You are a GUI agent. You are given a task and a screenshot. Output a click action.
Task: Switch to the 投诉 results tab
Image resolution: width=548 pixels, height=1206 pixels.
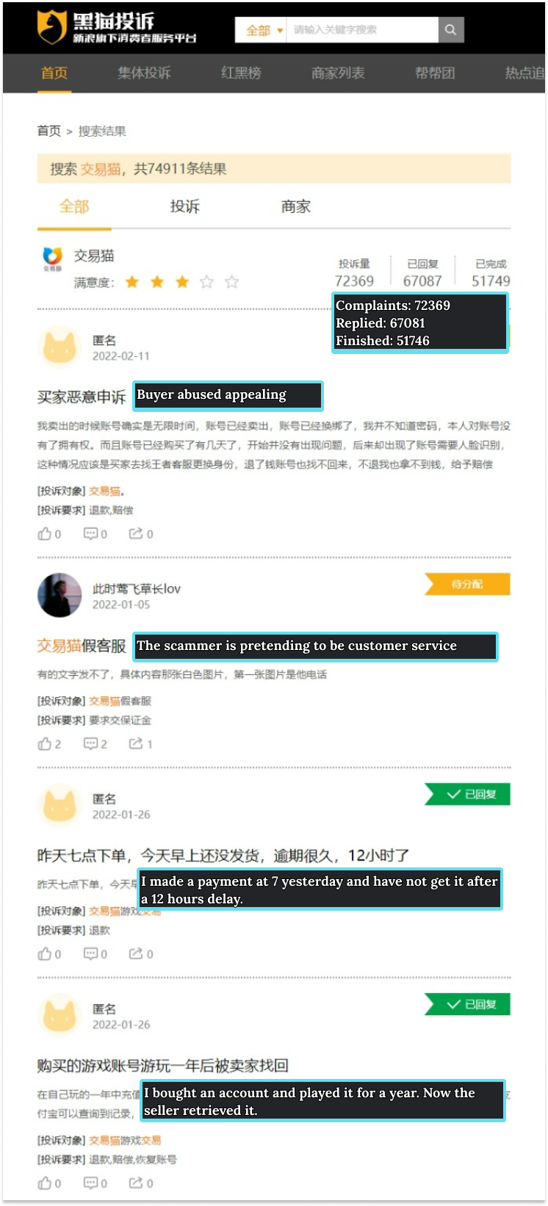pyautogui.click(x=185, y=206)
